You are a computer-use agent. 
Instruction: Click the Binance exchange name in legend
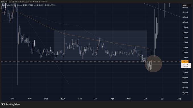click(19, 5)
